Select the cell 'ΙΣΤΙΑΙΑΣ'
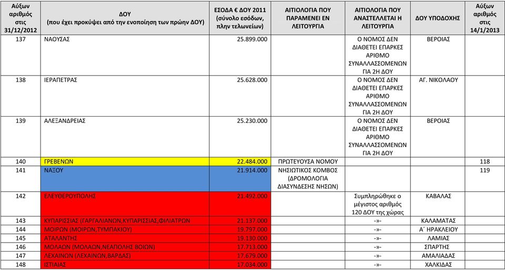Image resolution: width=505 pixels, height=270 pixels. [x=125, y=265]
